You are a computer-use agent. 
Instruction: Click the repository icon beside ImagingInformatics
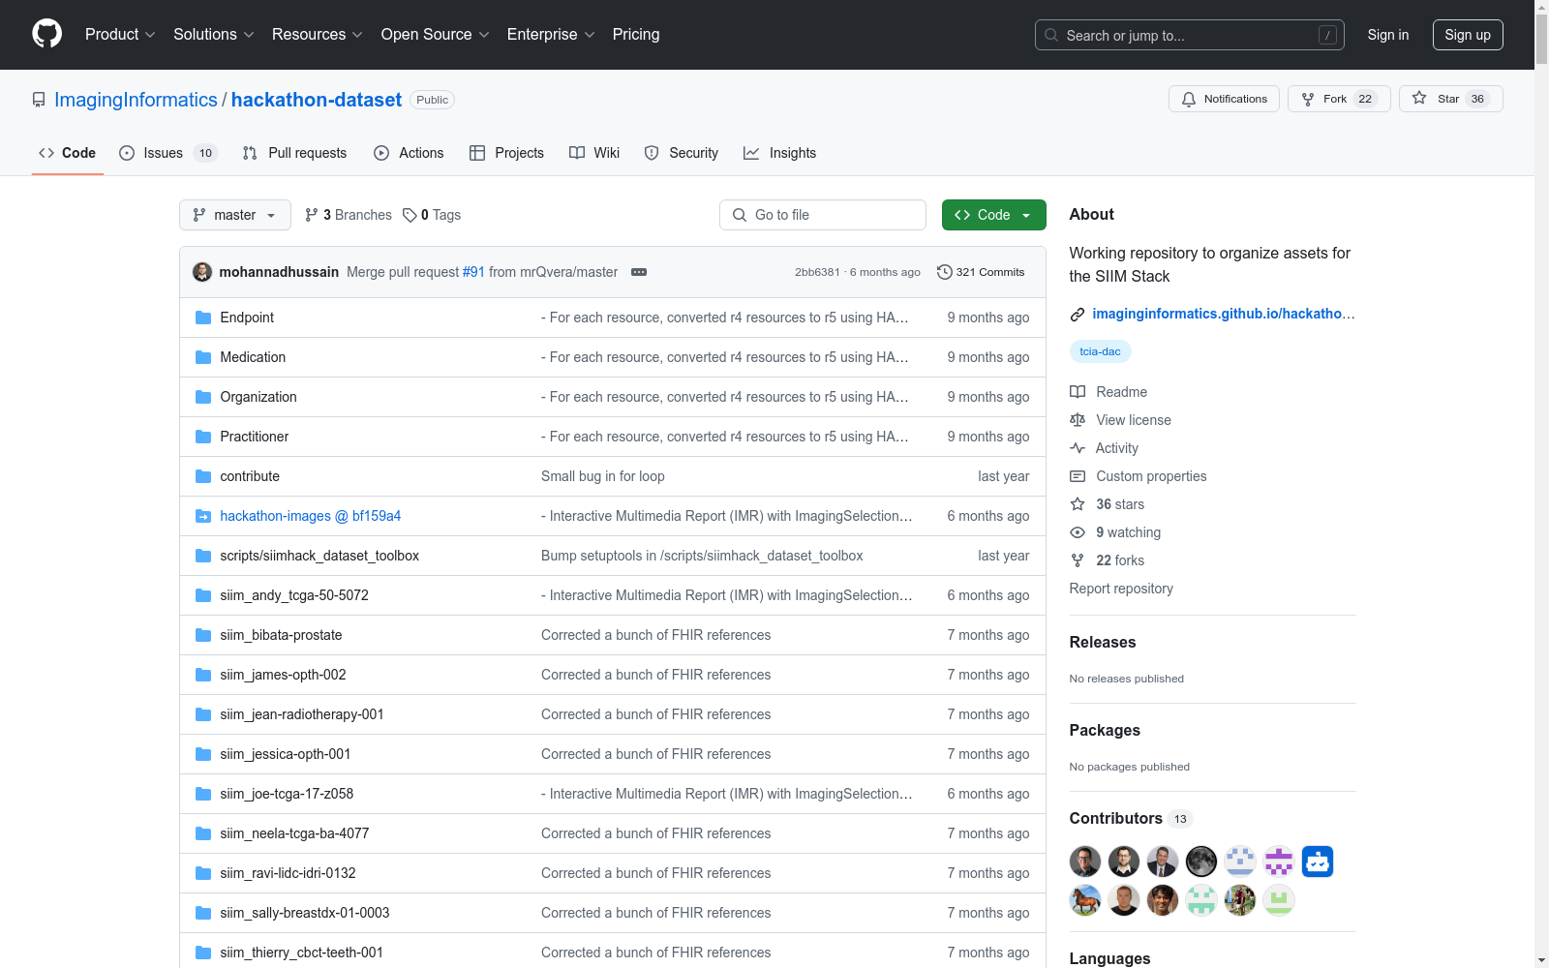pyautogui.click(x=39, y=100)
